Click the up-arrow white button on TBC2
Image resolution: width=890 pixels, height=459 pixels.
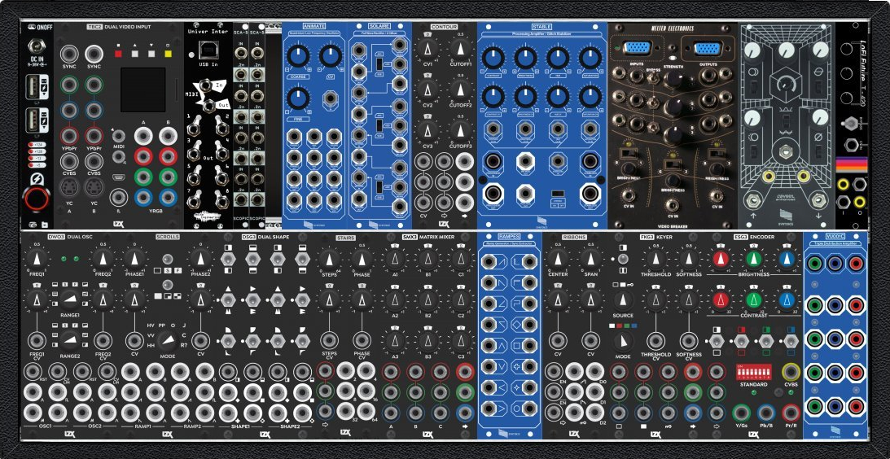(134, 54)
